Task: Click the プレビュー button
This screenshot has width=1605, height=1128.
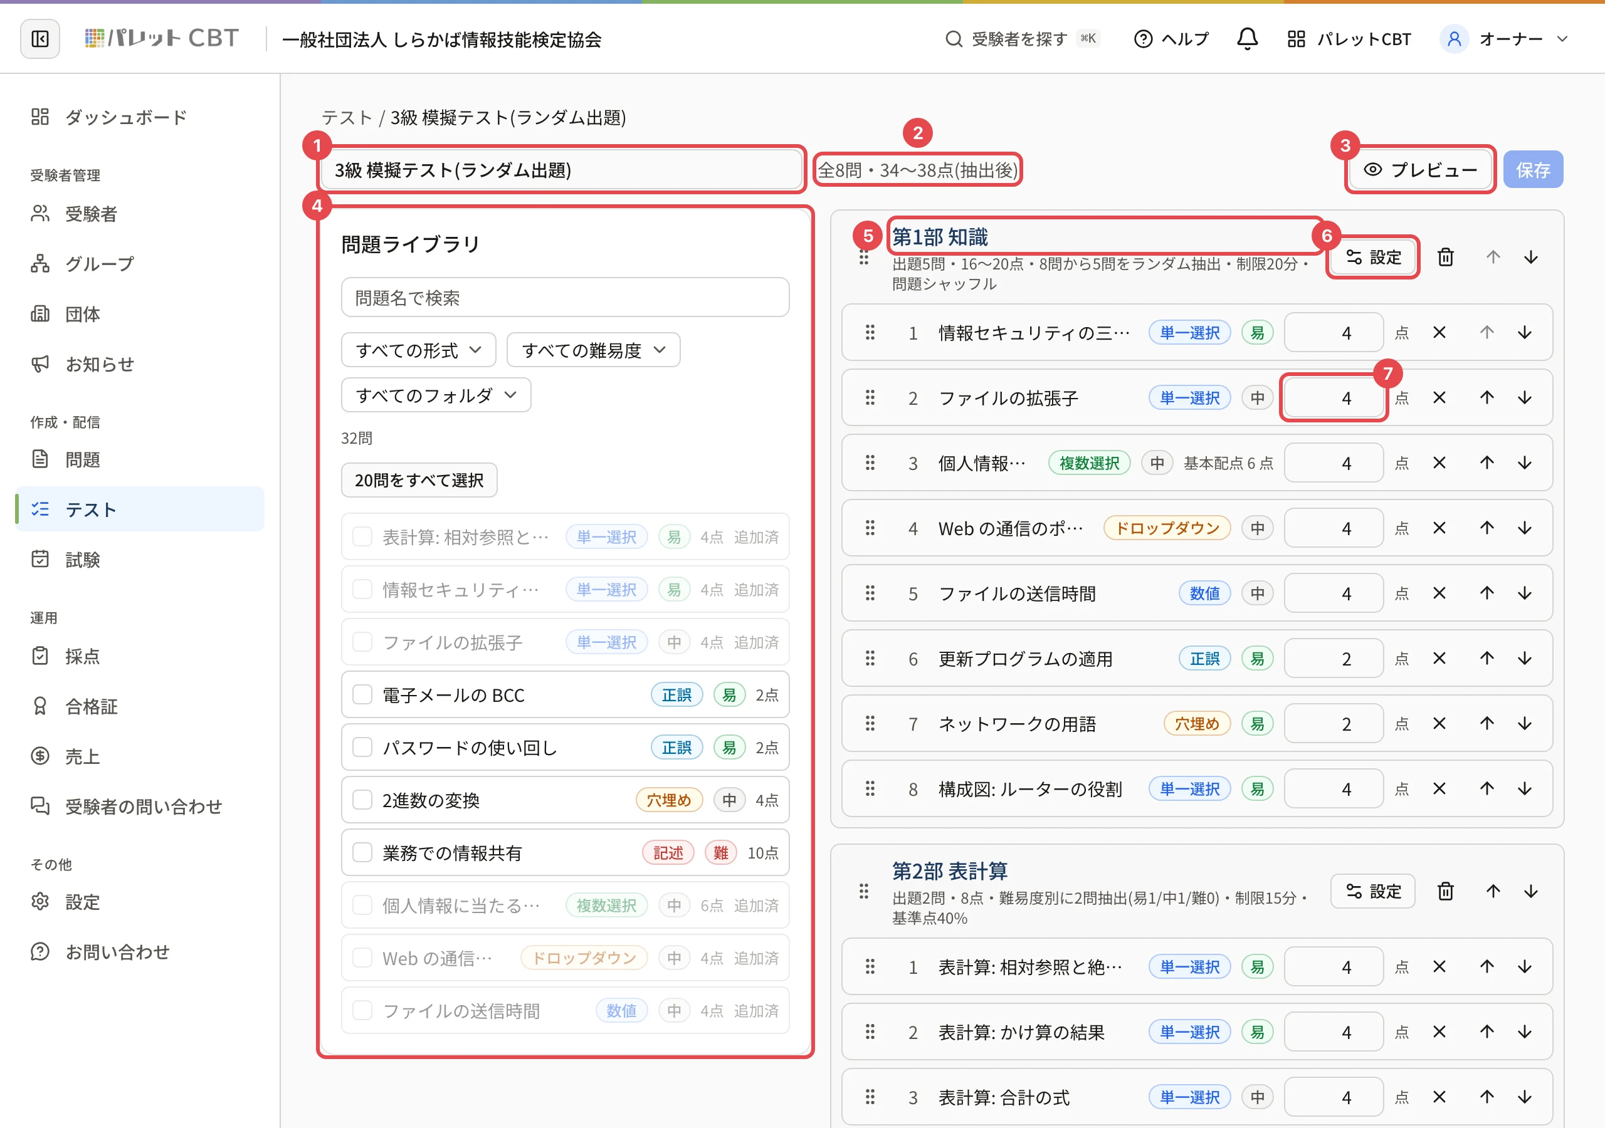Action: [x=1420, y=170]
